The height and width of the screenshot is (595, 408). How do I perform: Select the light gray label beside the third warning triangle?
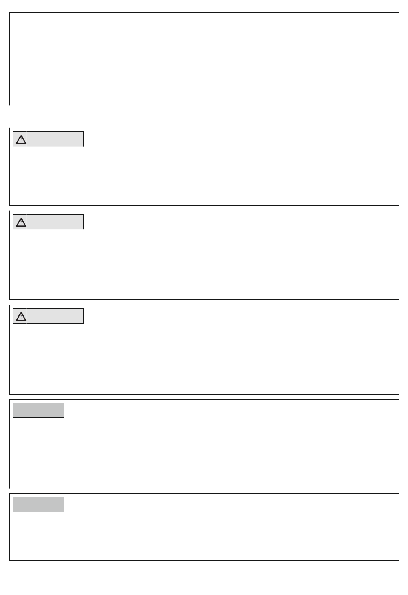click(55, 316)
